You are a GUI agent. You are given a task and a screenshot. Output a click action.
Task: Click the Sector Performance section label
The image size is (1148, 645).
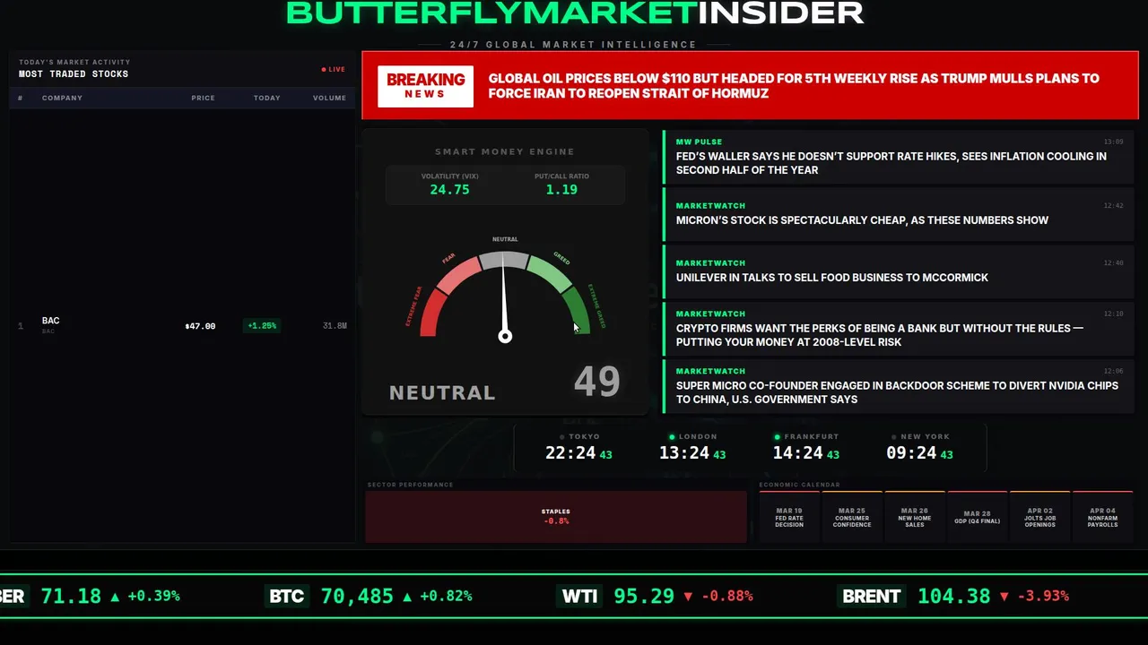[410, 485]
